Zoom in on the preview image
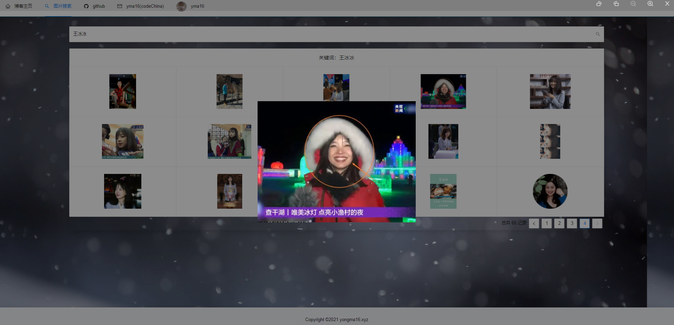 pyautogui.click(x=650, y=4)
